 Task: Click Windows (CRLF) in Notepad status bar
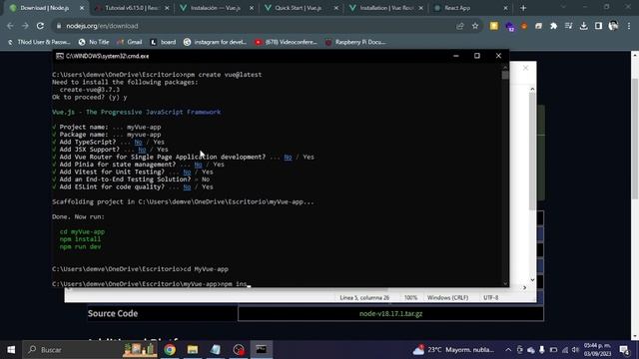447,298
